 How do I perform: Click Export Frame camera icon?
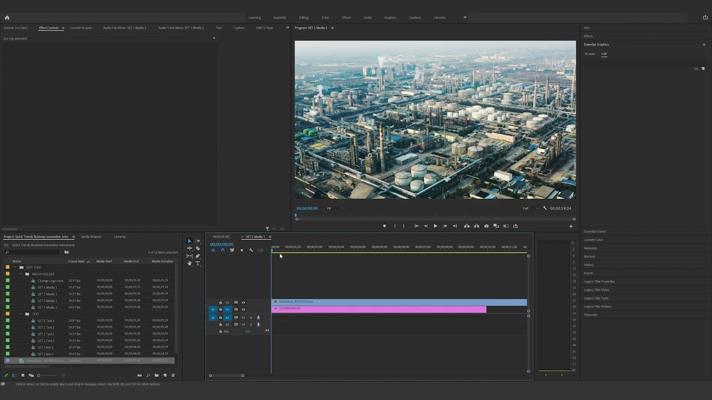[x=486, y=226]
